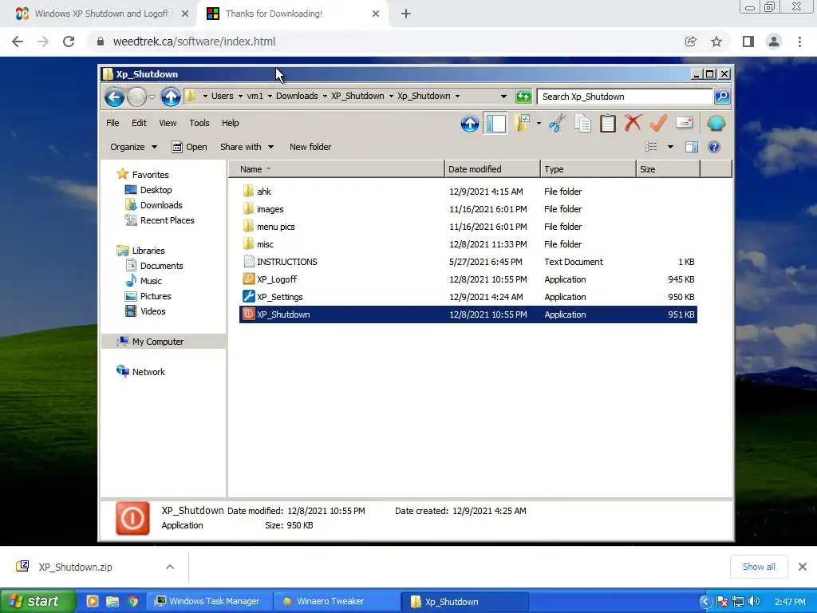Open Videos library

[152, 311]
